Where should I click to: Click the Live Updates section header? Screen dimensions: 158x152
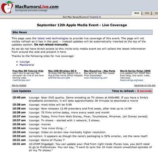pyautogui.click(x=82, y=91)
